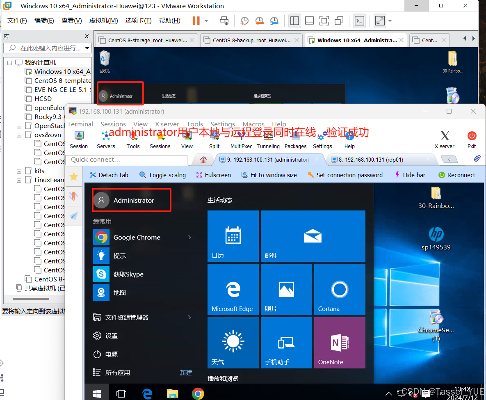The image size is (486, 400).
Task: Click Fit to window size
Action: (x=269, y=175)
